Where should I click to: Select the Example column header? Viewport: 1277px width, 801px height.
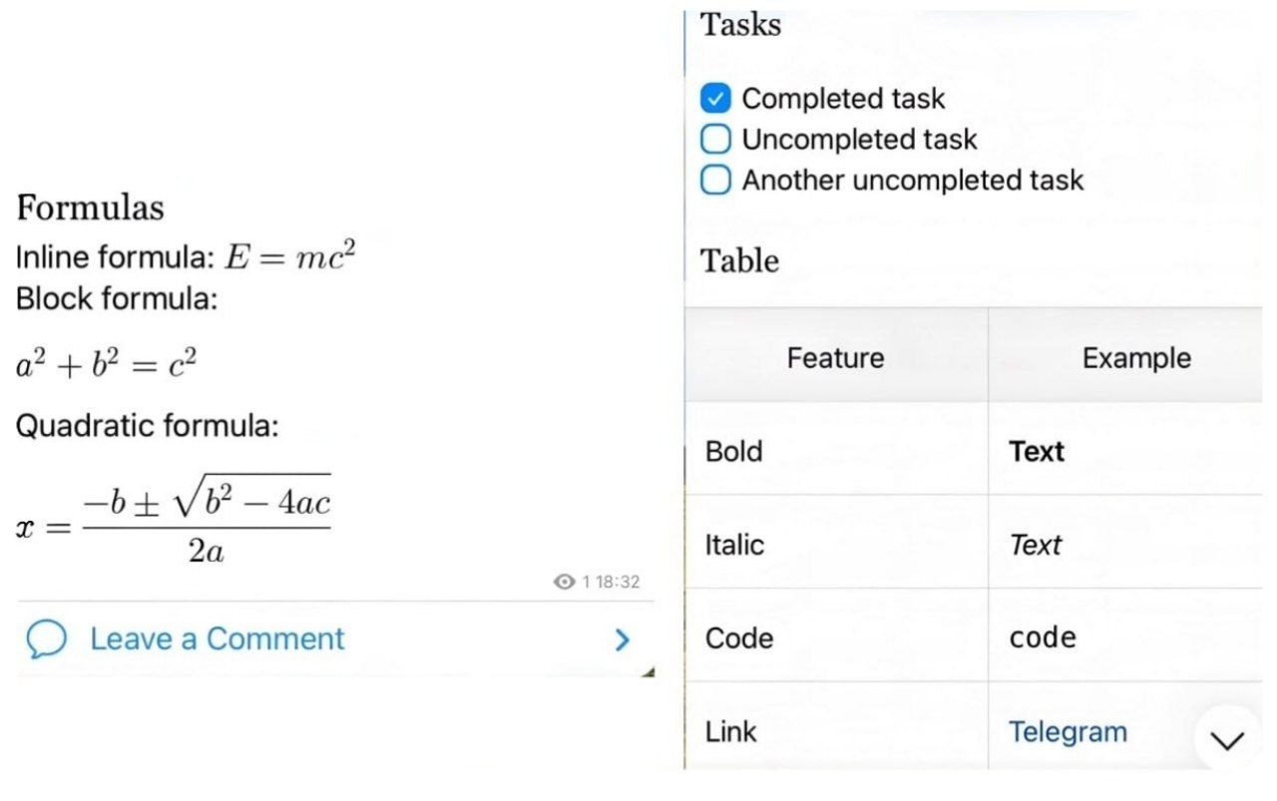coord(1125,357)
